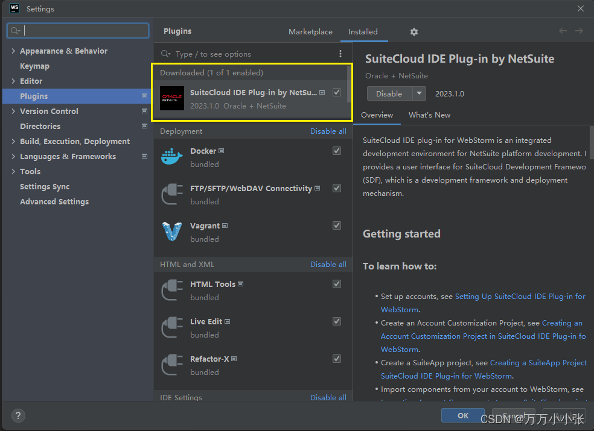Disable Live Edit using its checkbox
Viewport: 594px width, 431px height.
[x=336, y=321]
